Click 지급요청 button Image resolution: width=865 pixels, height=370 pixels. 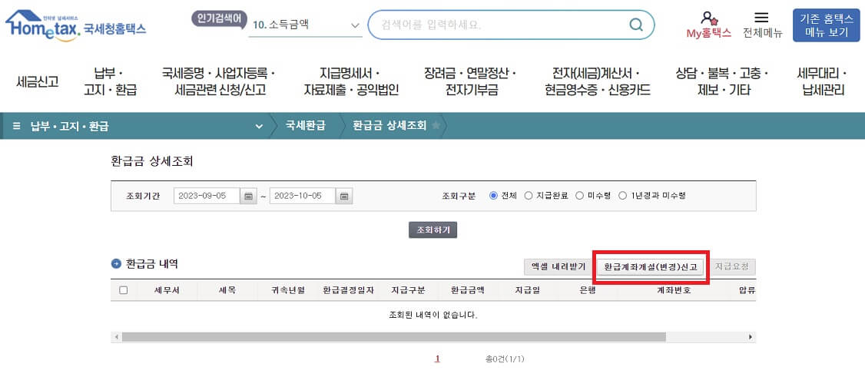[x=732, y=267]
